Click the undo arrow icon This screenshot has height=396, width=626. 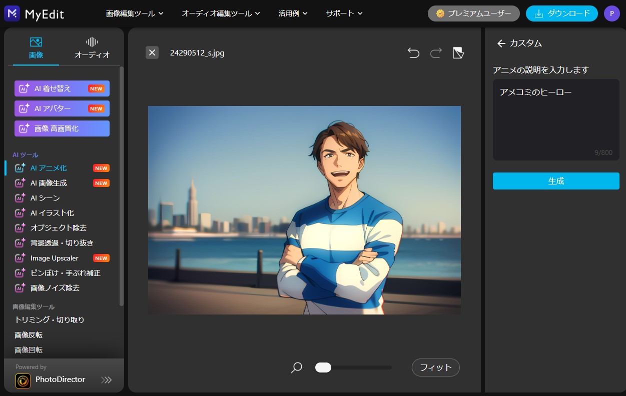(x=413, y=53)
